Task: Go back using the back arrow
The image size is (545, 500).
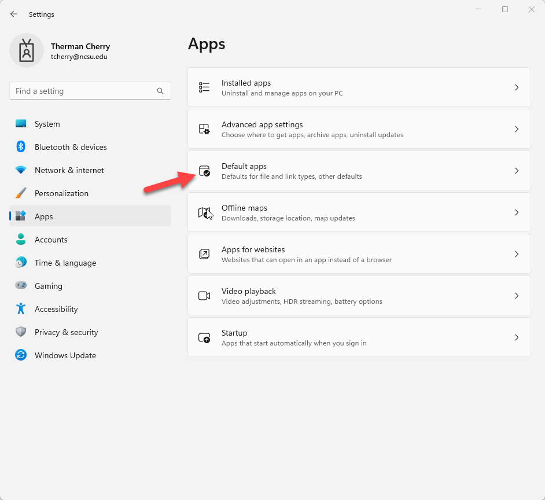Action: (x=14, y=14)
